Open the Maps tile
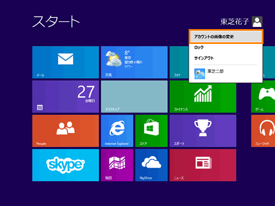Viewport: 275px width, 206px height. (x=117, y=165)
